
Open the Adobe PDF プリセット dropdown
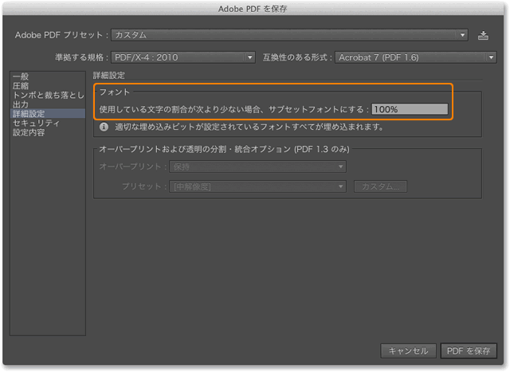289,35
